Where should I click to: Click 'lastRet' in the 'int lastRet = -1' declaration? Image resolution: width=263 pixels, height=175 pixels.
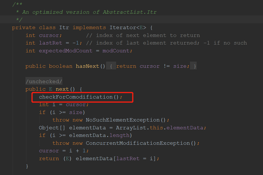point(50,43)
